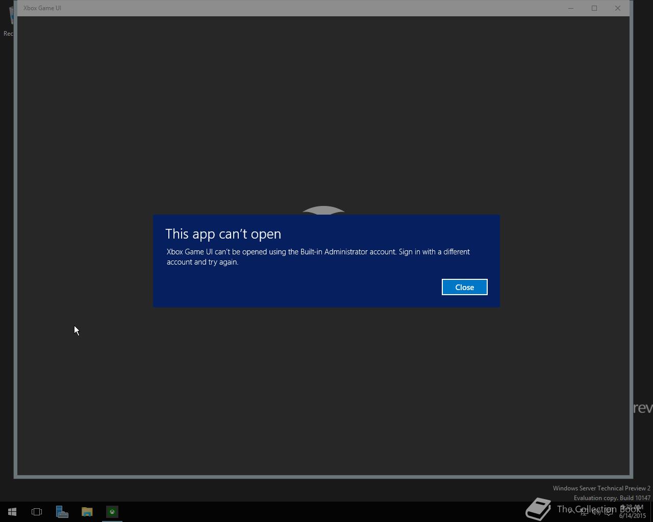Screen dimensions: 653x522
Task: Minimize the Xbox Game UI window
Action: tap(571, 8)
